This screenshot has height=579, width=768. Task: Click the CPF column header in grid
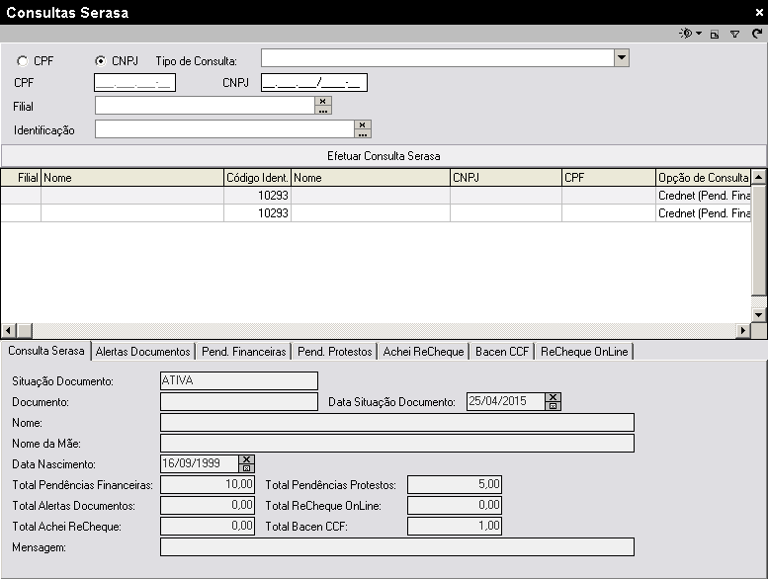[608, 178]
